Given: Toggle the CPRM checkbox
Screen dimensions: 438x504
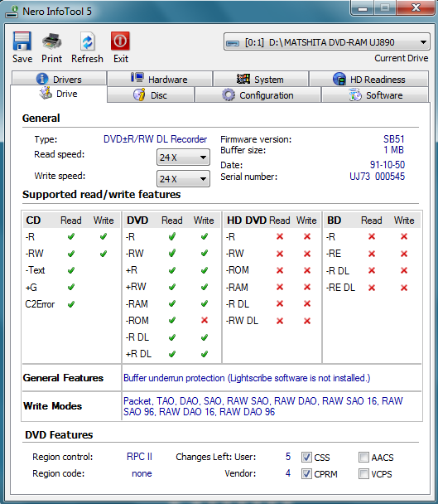Looking at the screenshot, I should pyautogui.click(x=306, y=474).
